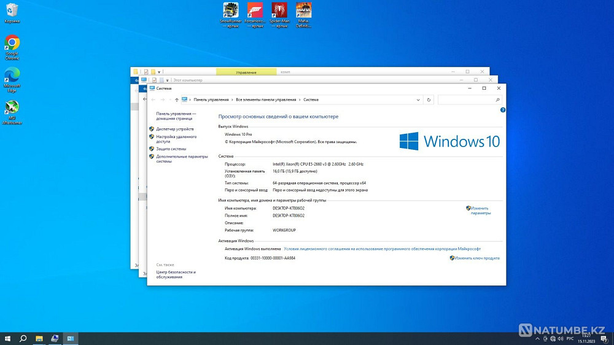Image resolution: width=614 pixels, height=345 pixels.
Task: Open Настройка удаленного доступа link
Action: tap(176, 139)
